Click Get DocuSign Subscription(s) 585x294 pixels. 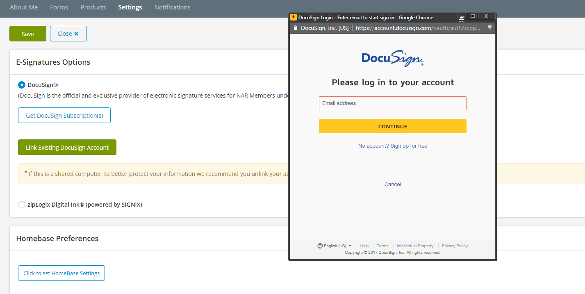[x=64, y=115]
